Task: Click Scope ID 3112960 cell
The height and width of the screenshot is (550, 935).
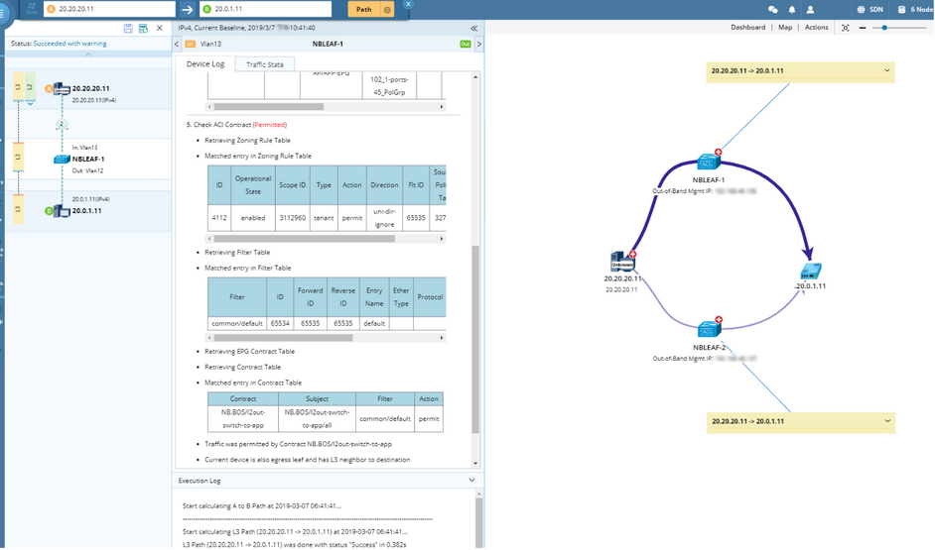Action: click(292, 218)
